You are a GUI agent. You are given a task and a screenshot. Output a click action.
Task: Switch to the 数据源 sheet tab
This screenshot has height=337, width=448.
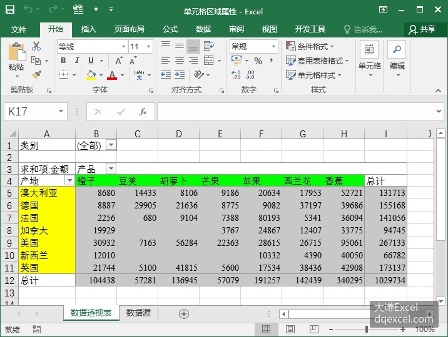[x=138, y=313]
